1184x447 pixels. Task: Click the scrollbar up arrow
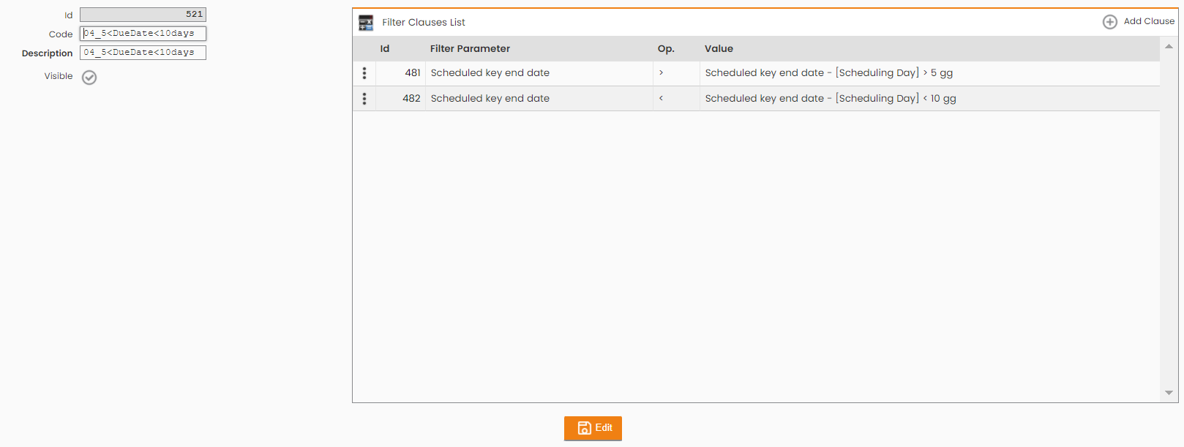click(1169, 46)
